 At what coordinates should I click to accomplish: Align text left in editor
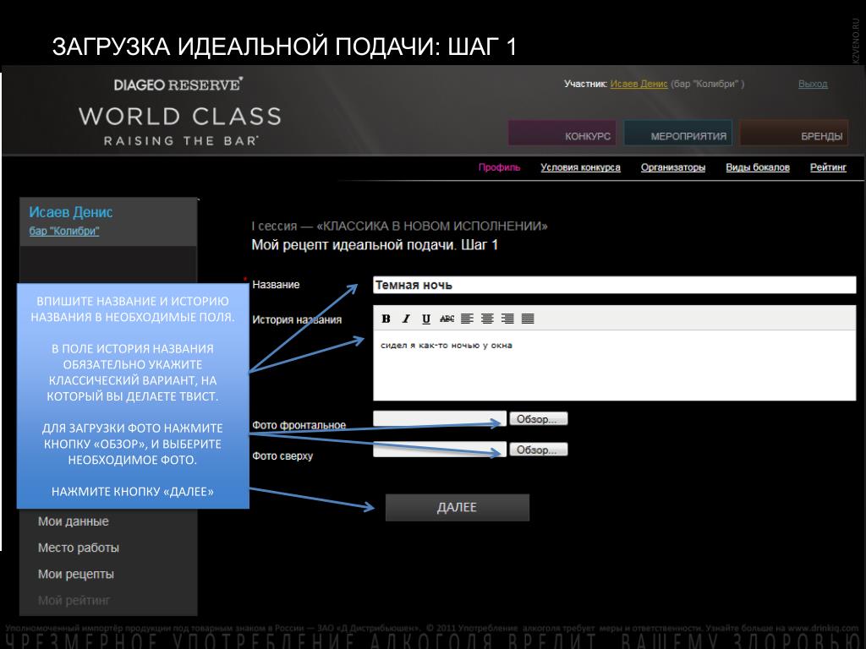point(467,319)
